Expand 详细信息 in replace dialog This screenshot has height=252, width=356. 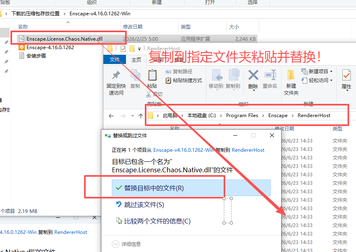click(126, 244)
